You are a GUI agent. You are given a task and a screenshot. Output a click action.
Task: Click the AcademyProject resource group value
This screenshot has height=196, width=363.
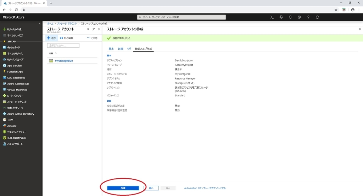184,65
